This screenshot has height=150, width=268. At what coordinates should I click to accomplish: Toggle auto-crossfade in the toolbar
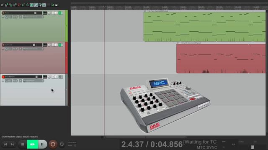32,5
